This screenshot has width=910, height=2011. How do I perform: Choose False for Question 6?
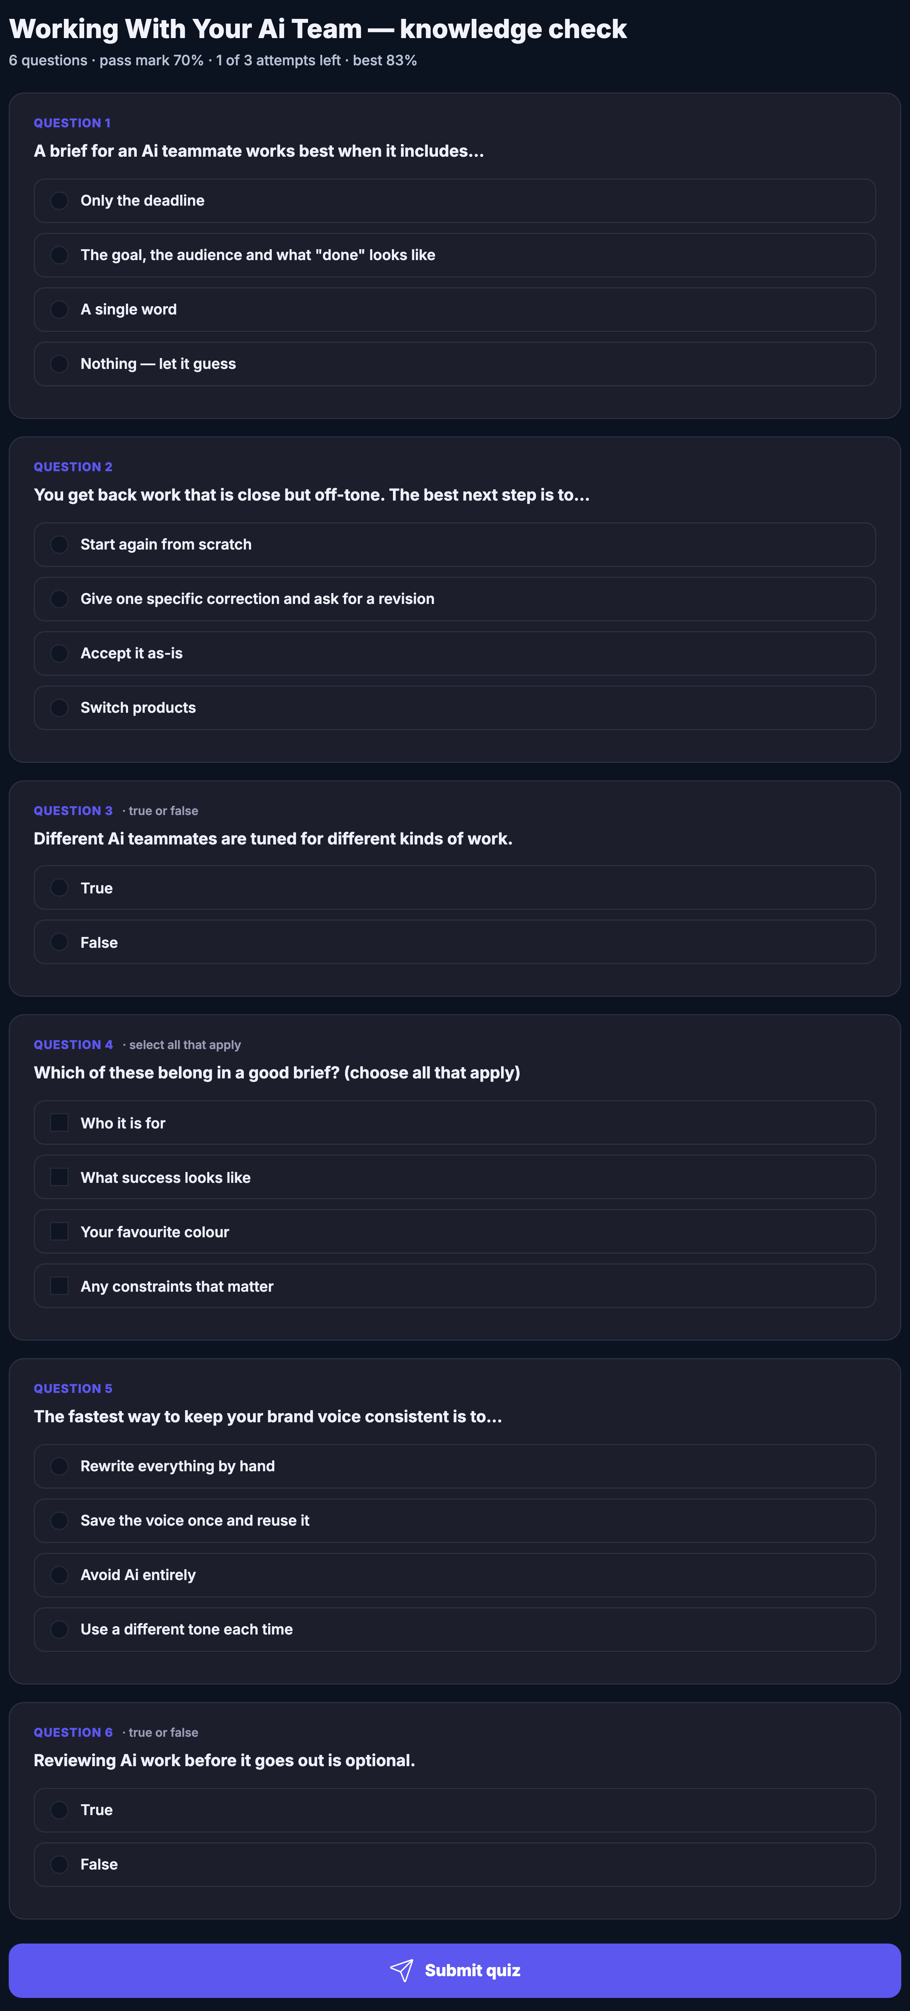(455, 1864)
